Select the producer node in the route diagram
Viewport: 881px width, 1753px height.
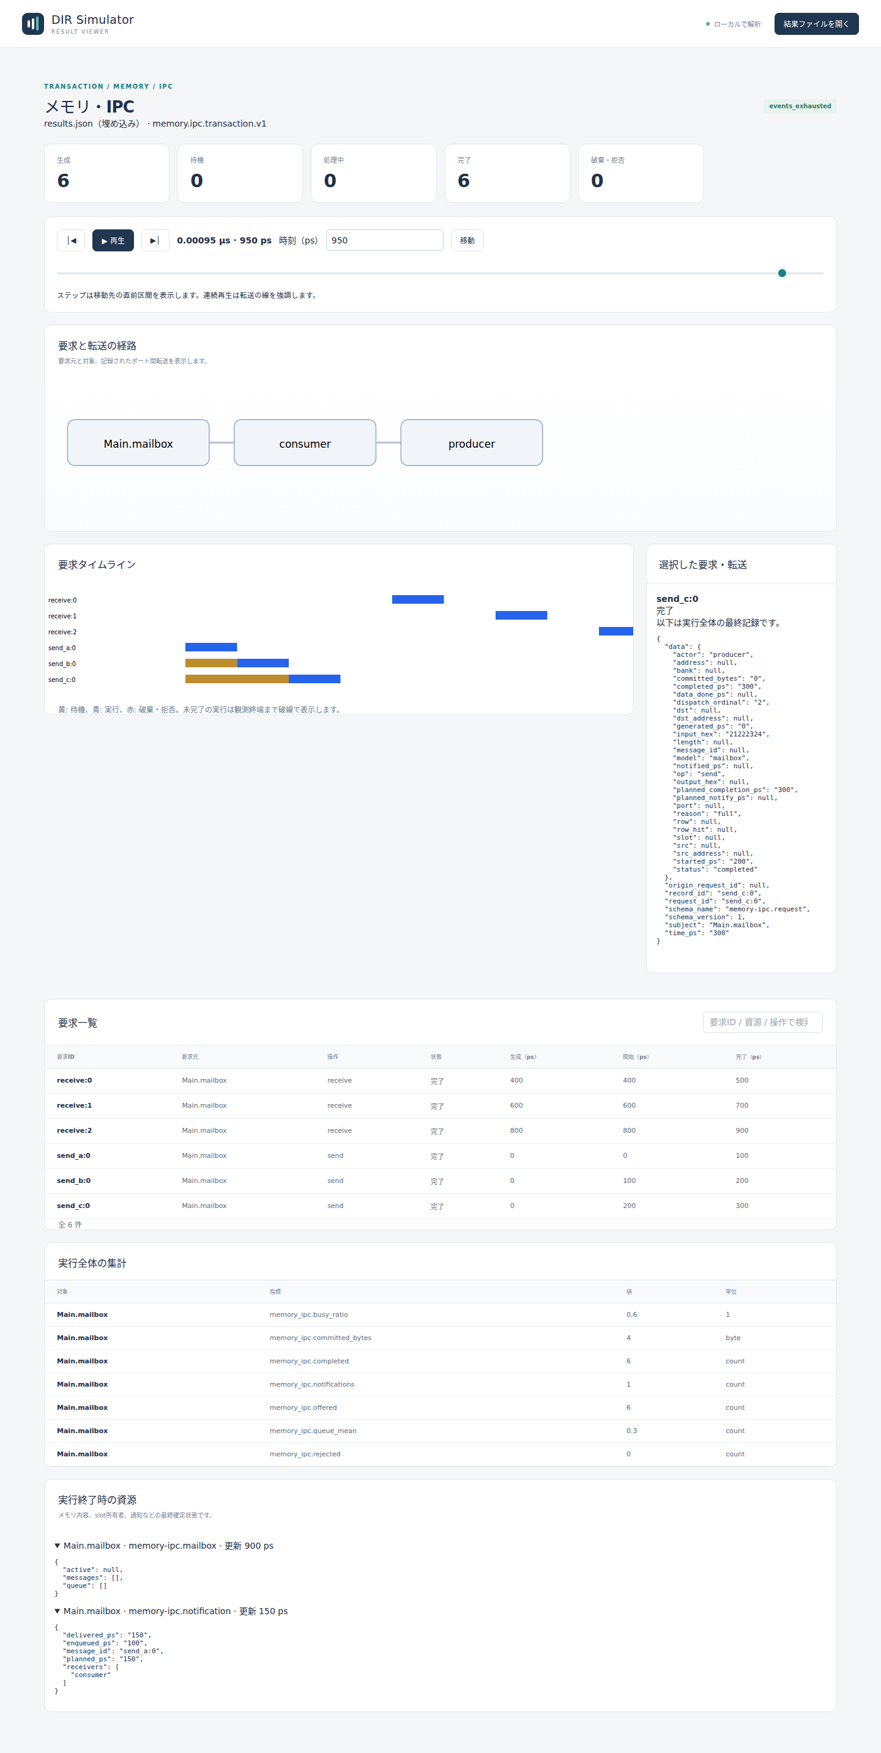pyautogui.click(x=472, y=443)
